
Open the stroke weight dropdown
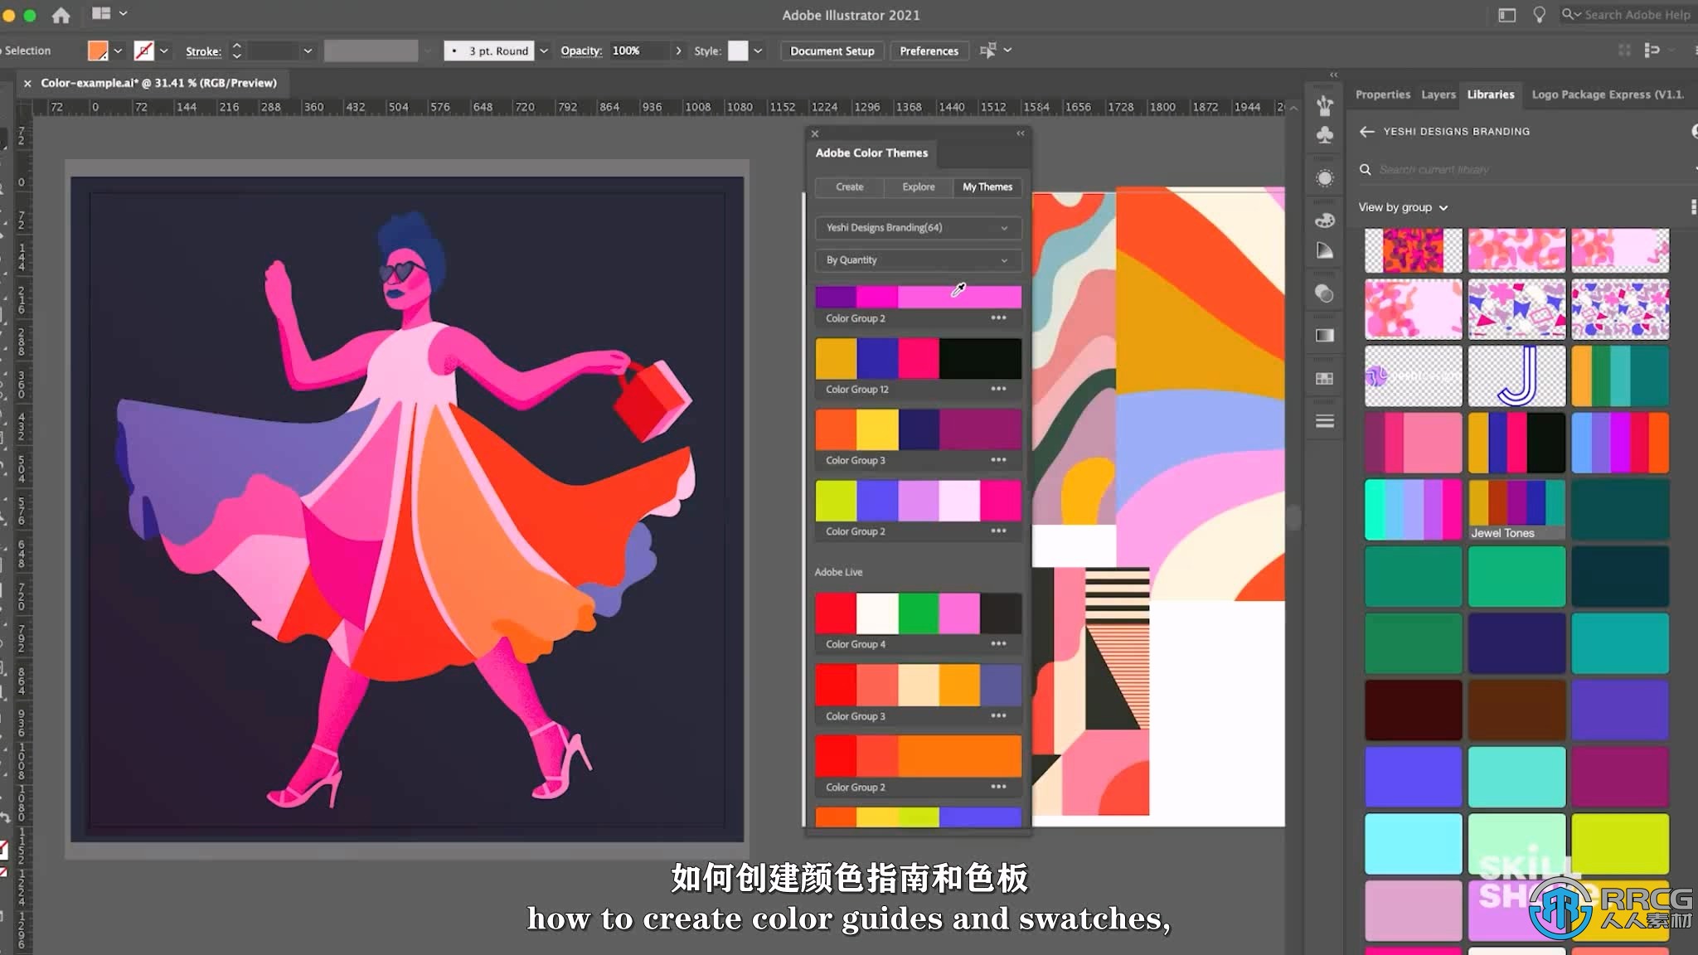pos(308,51)
